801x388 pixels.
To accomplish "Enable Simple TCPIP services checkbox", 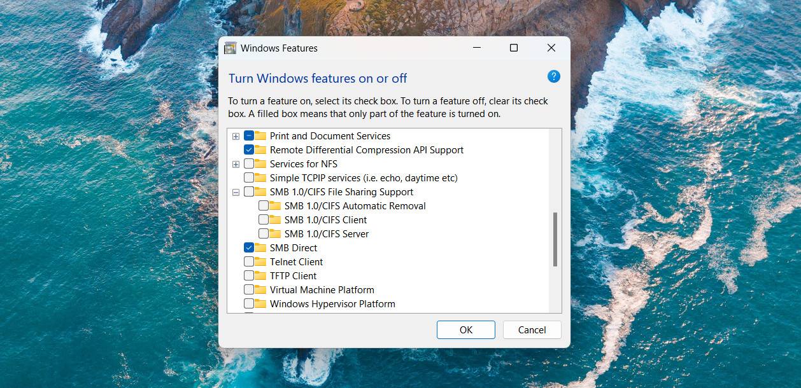I will pos(249,177).
